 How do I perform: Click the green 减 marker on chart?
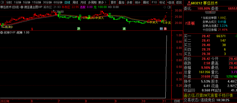[x=124, y=29]
